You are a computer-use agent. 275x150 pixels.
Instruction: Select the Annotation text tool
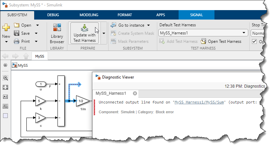click(x=5, y=97)
